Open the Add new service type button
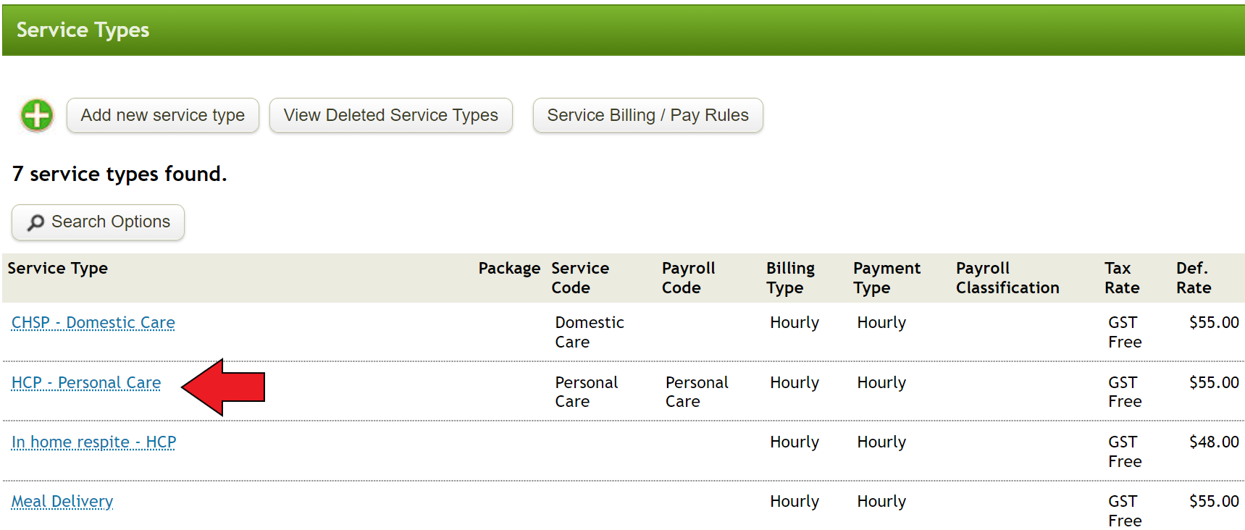The image size is (1245, 530). pyautogui.click(x=162, y=114)
